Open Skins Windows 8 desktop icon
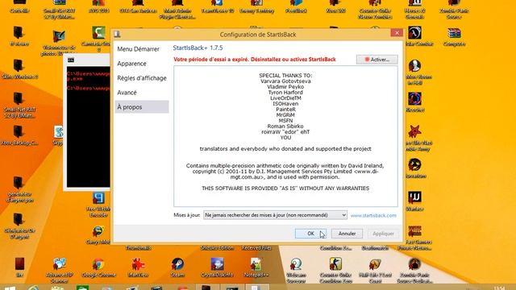Viewport: 516px width, 290px height. point(19,69)
